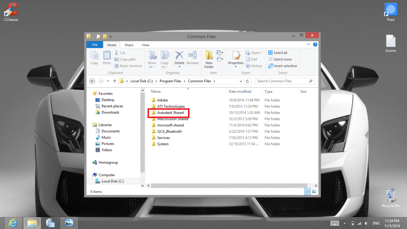
Task: Click the Paste ribbon icon
Action: click(107, 58)
